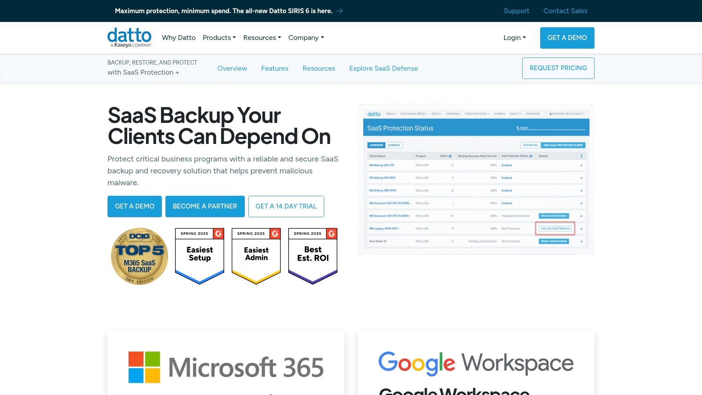The height and width of the screenshot is (395, 702).
Task: Click the G2 Easiest Admin badge
Action: click(x=256, y=256)
